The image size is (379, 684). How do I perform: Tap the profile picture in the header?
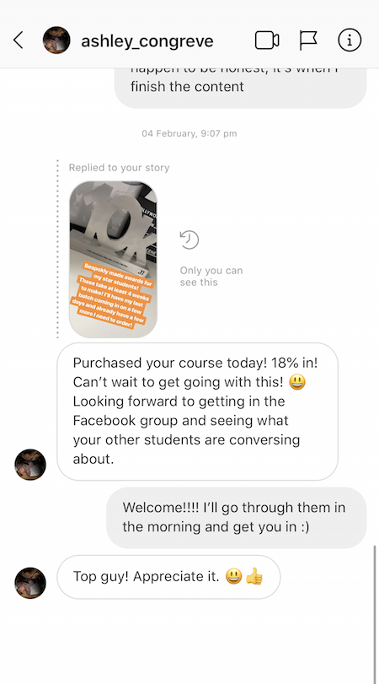pyautogui.click(x=56, y=40)
